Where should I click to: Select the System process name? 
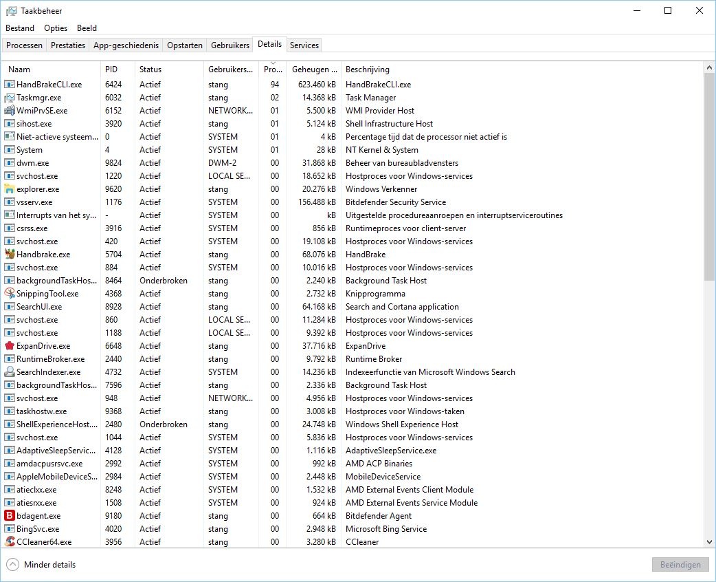[x=30, y=150]
